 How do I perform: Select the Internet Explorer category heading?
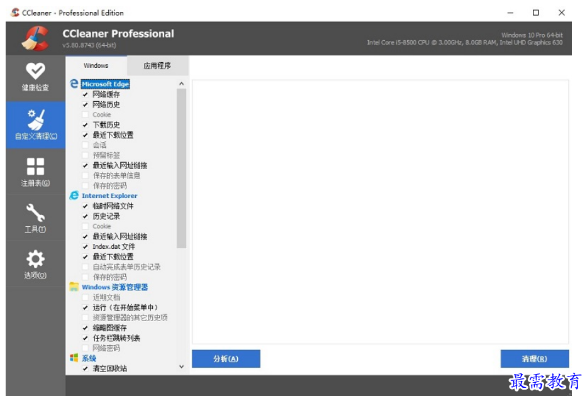coord(109,195)
